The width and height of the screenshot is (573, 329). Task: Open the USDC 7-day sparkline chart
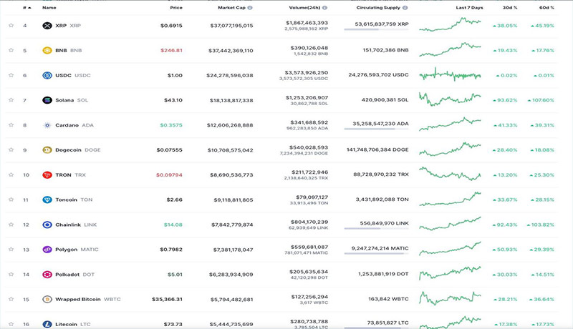(450, 74)
